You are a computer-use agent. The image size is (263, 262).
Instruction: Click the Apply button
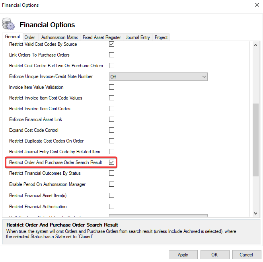tap(183, 254)
